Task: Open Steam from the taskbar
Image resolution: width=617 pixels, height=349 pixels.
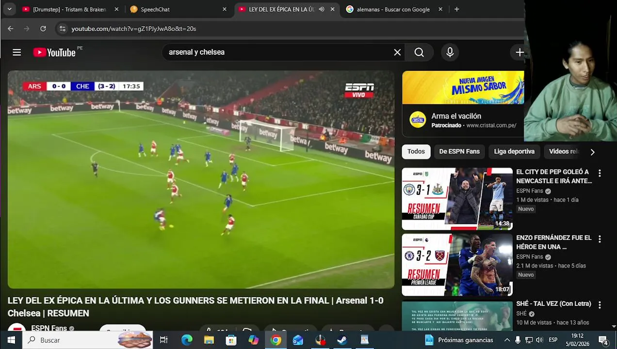Action: pos(342,340)
